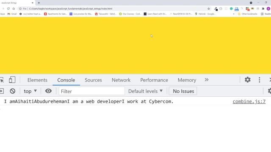Open the Our Courses bookmark

130,14
